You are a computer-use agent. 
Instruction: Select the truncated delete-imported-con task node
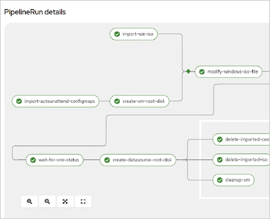(246, 139)
